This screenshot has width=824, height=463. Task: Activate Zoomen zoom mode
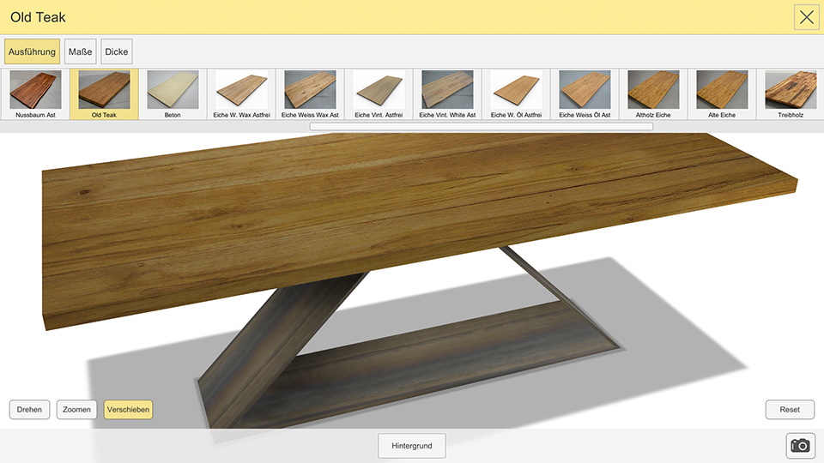76,409
